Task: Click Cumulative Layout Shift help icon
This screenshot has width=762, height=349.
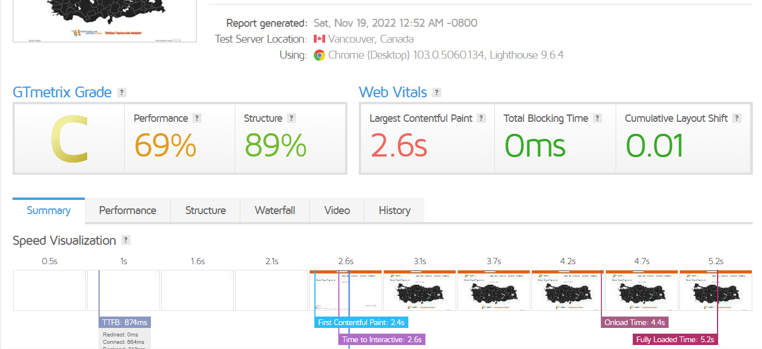Action: pos(737,118)
